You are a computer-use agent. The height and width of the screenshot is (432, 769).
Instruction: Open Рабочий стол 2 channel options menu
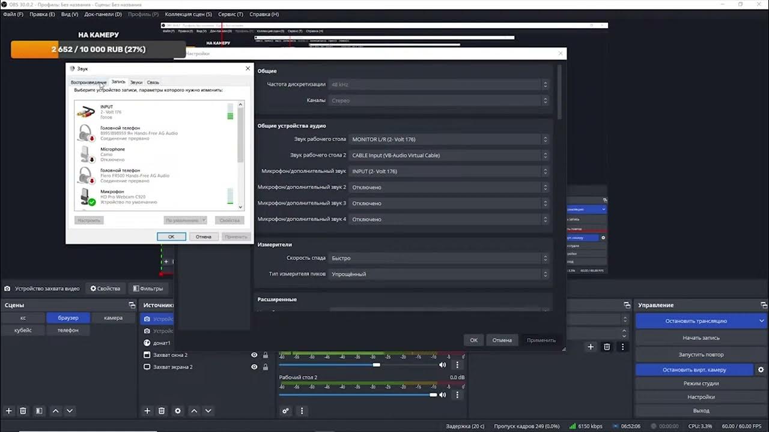click(457, 395)
